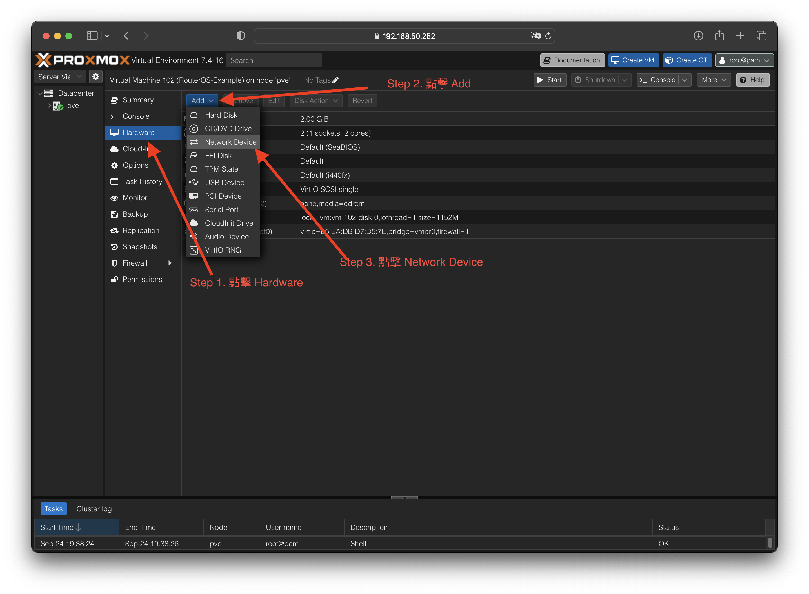Collapse the Datacenter tree node
The height and width of the screenshot is (594, 809).
[x=40, y=93]
